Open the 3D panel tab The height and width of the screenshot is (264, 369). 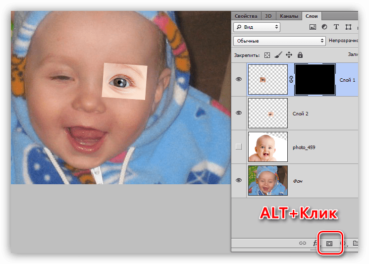268,16
